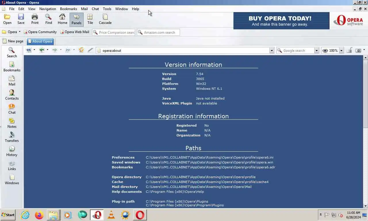Image resolution: width=368 pixels, height=221 pixels.
Task: Go forward with the Forward arrow
Action: point(54,50)
